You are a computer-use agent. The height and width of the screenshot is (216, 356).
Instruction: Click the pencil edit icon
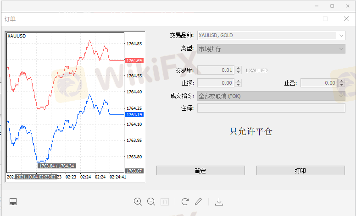(x=198, y=201)
